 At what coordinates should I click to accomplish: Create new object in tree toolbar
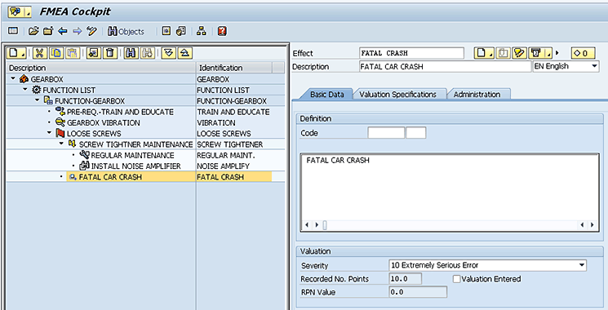tap(16, 53)
